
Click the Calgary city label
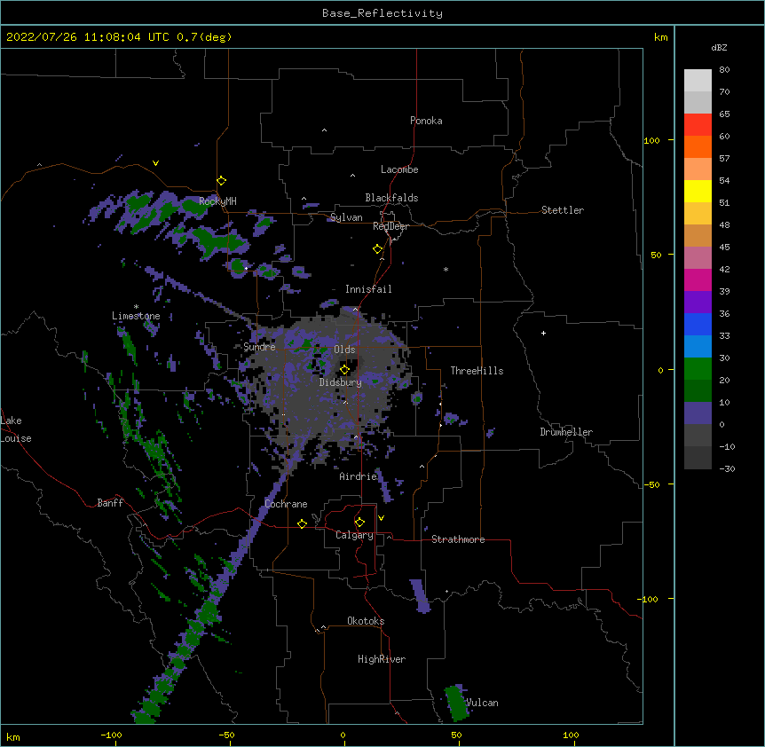click(354, 535)
